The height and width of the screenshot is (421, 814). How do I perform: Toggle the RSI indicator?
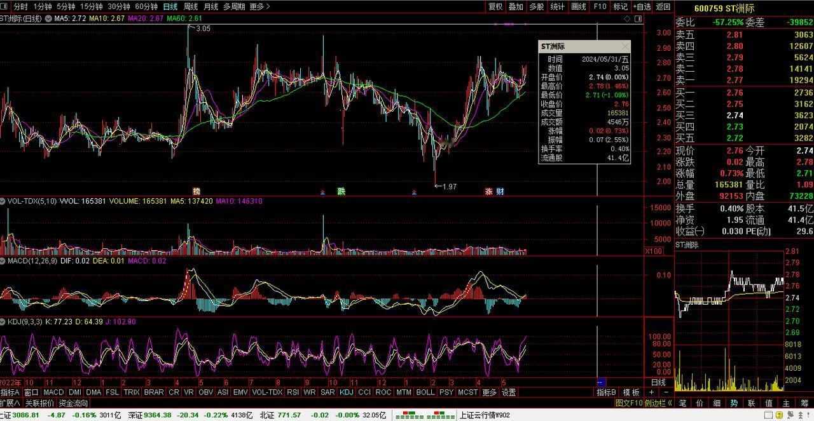[x=293, y=392]
